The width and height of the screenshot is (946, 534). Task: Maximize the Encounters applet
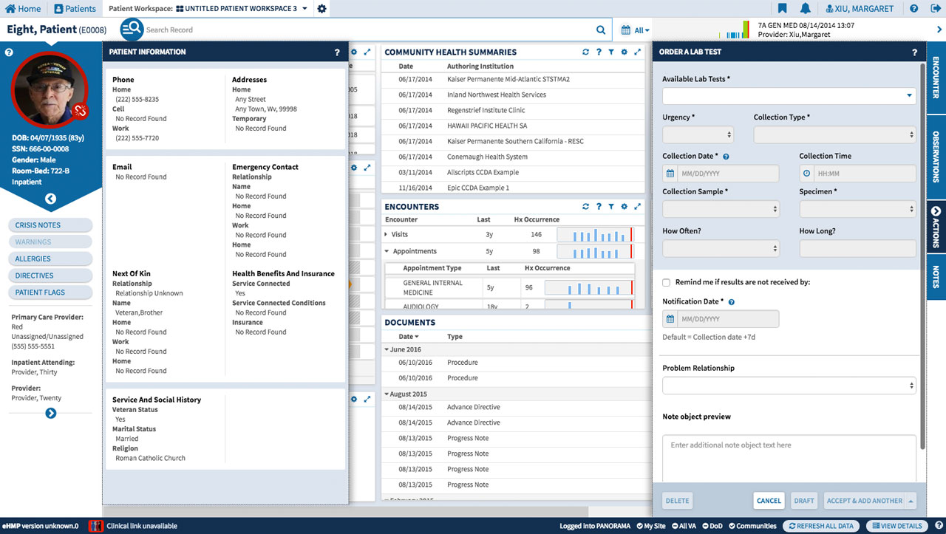pyautogui.click(x=638, y=207)
